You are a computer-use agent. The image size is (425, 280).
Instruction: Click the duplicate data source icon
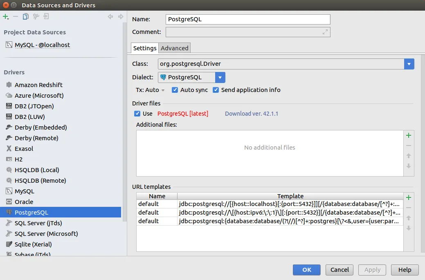25,16
